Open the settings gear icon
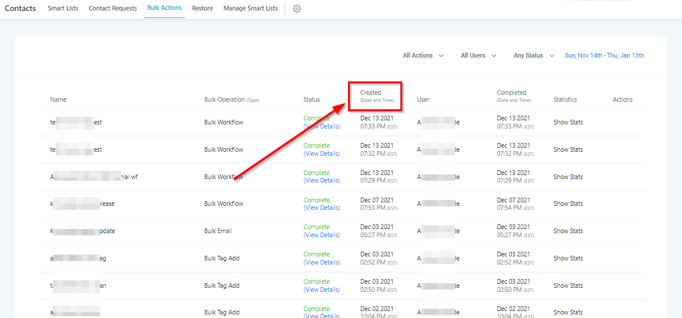Screen dimensions: 682x318 click(297, 9)
